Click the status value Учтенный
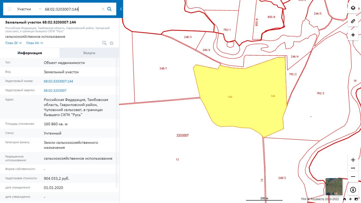Screen dimensions: 361x203 click(52, 133)
